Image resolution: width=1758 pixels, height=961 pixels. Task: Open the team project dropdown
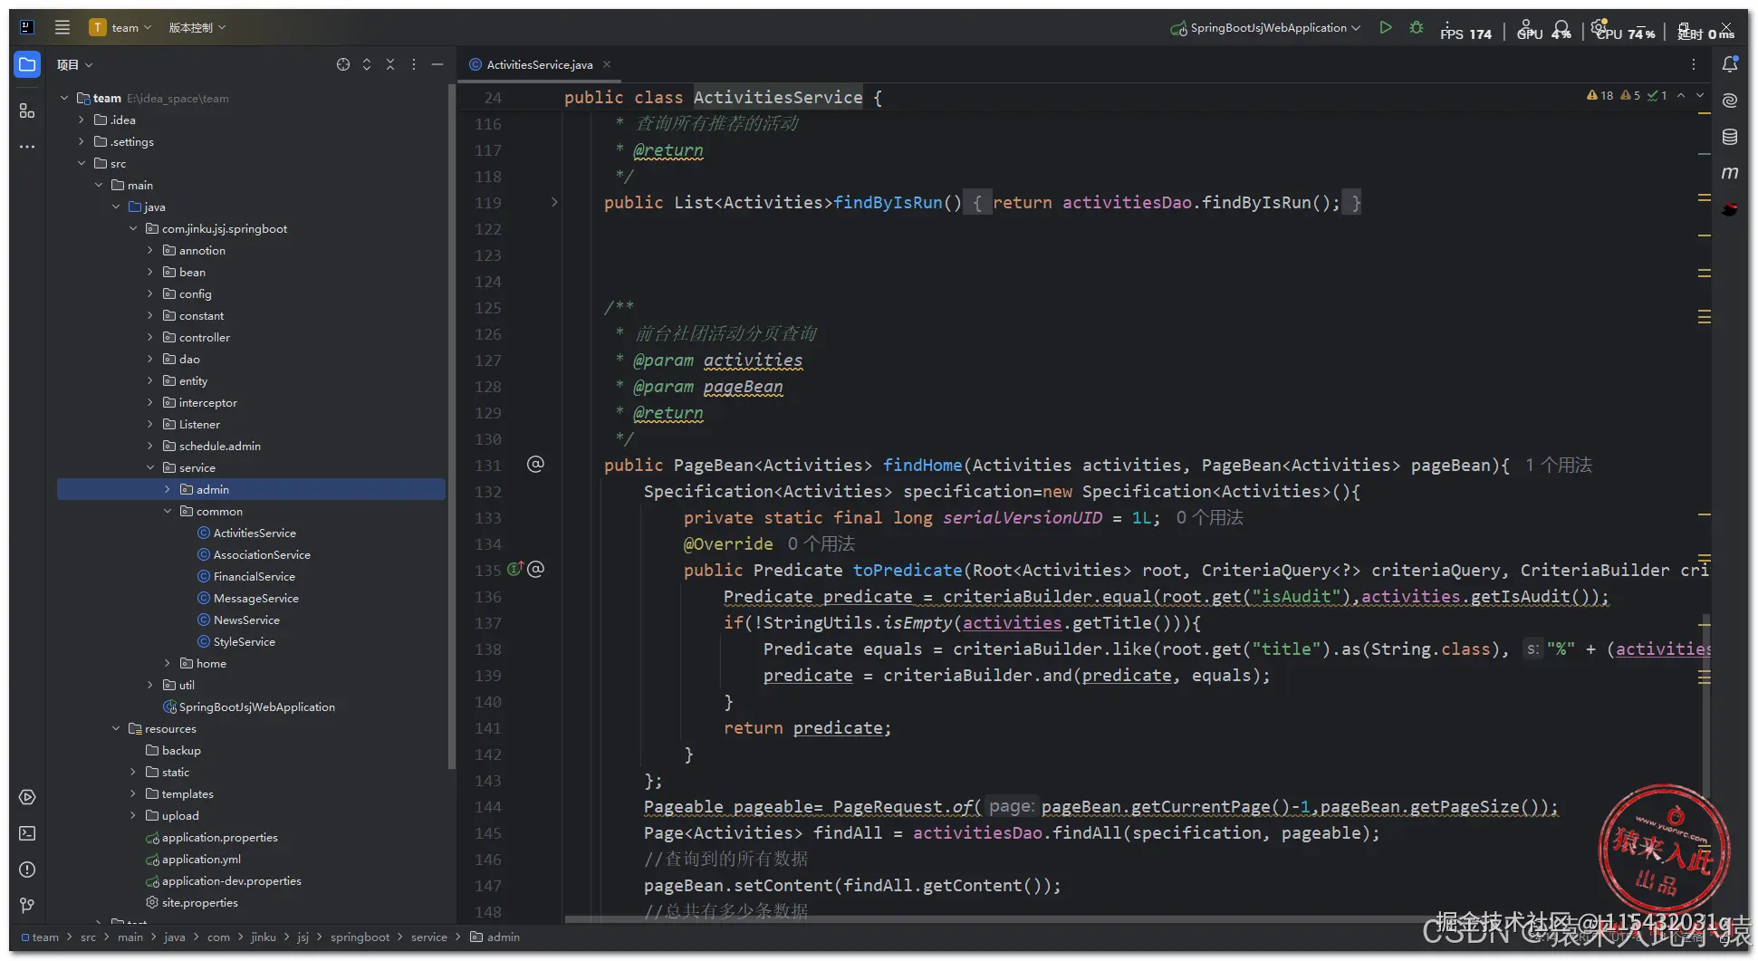click(x=120, y=27)
